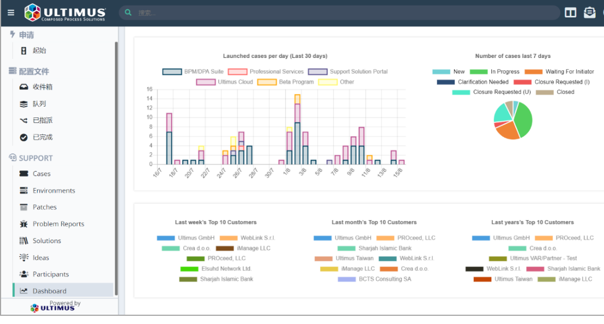Toggle Ultimus Taiwan in Last year's legend
This screenshot has height=324, width=604.
[x=503, y=279]
